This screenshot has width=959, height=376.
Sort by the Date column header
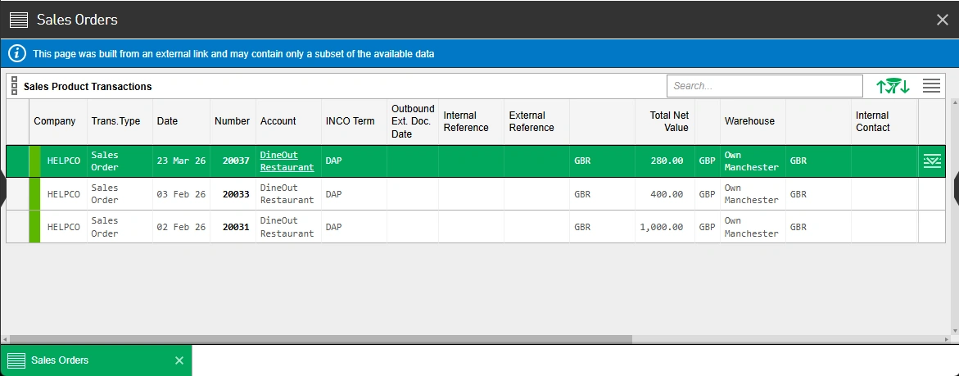pyautogui.click(x=167, y=121)
